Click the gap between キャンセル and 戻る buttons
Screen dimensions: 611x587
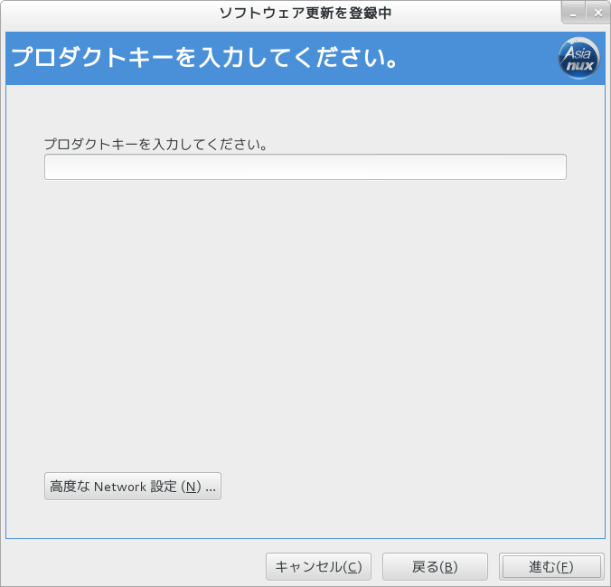click(x=377, y=567)
